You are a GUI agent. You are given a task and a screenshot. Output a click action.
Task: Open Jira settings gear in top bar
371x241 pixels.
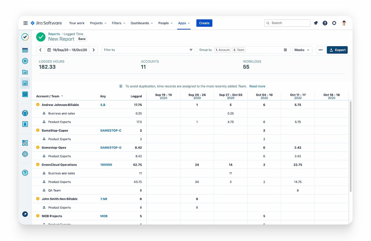[x=334, y=23]
